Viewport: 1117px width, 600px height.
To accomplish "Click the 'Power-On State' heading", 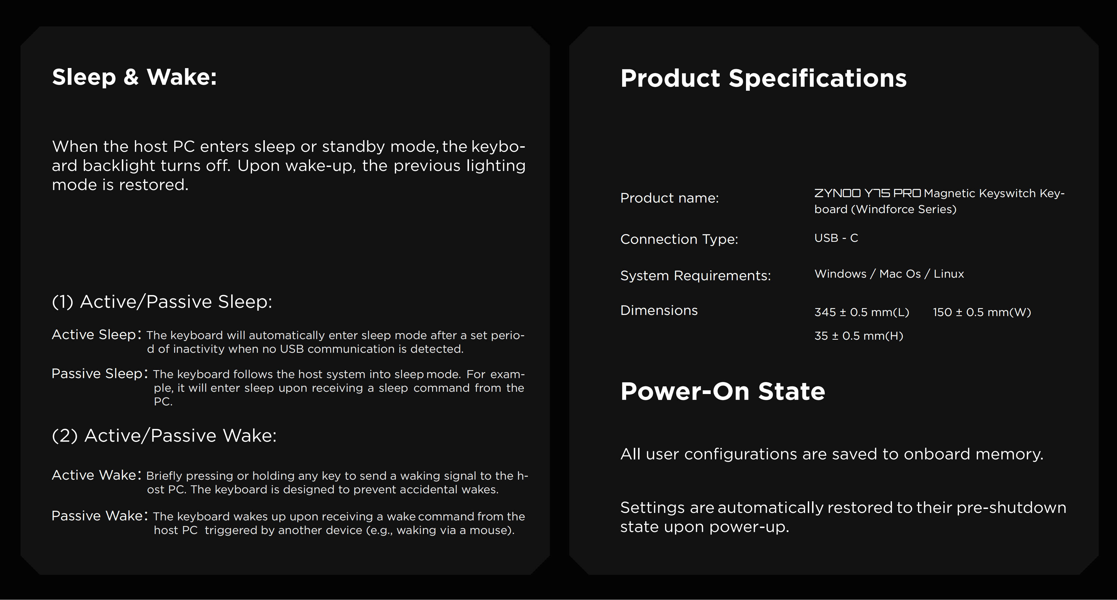I will pos(722,392).
